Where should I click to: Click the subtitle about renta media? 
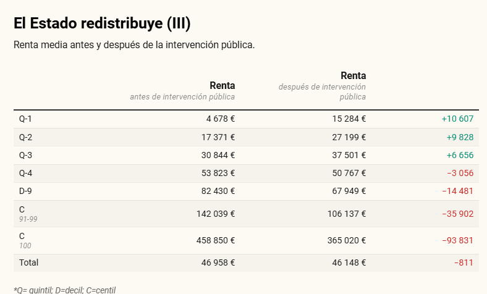(x=134, y=45)
